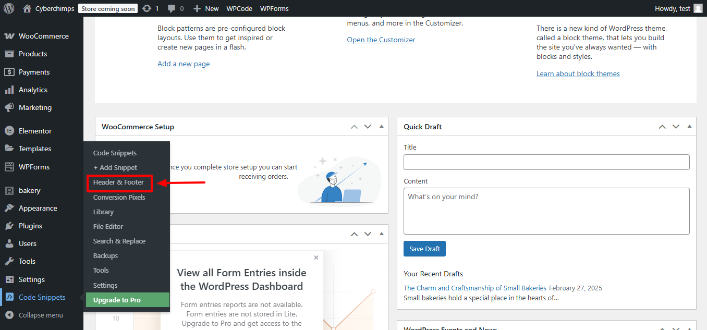707x330 pixels.
Task: Click the Save Draft button
Action: 424,249
